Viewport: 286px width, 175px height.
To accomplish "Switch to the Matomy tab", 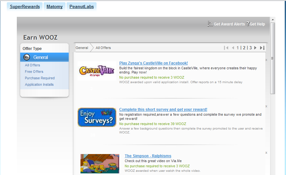I will pos(55,7).
